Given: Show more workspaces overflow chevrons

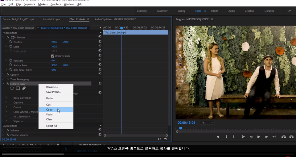Looking at the screenshot, I should coord(290,11).
